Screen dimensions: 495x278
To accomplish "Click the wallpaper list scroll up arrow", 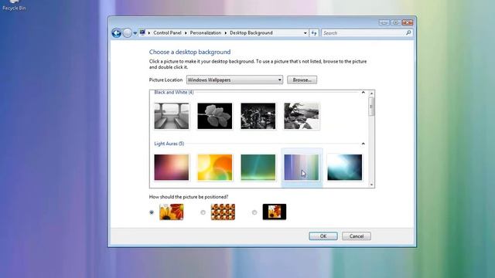I will 371,93.
